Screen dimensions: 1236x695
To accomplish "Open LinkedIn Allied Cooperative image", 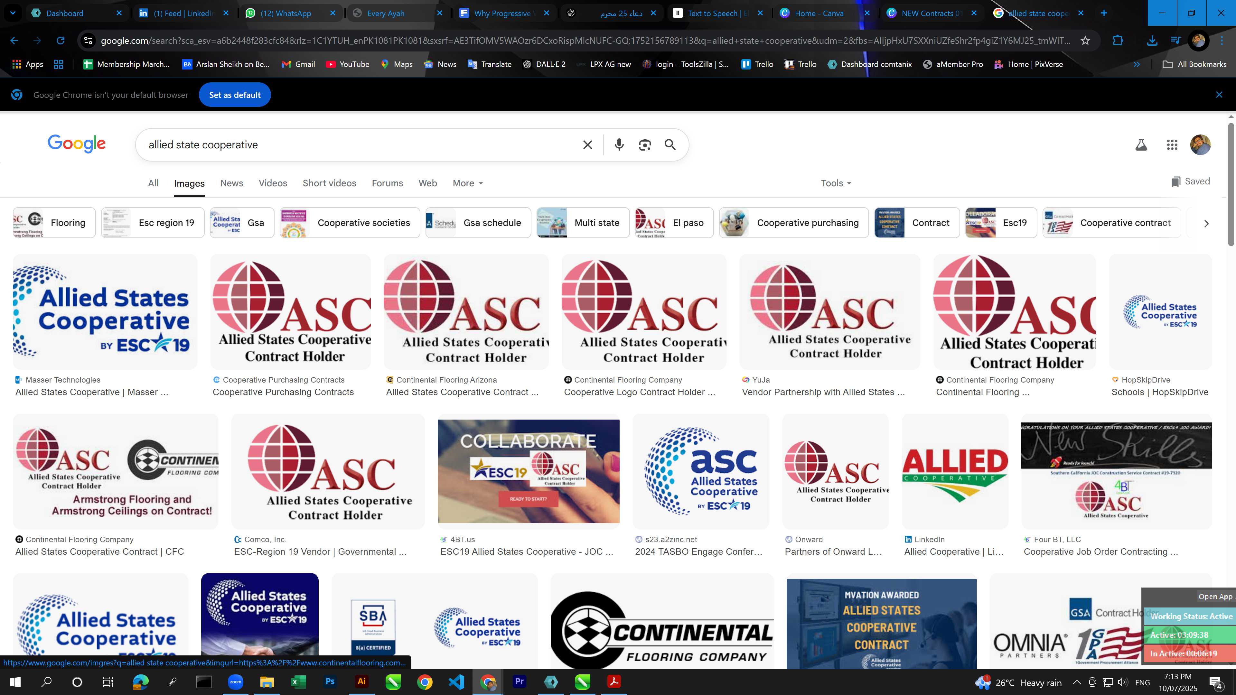I will pos(955,471).
